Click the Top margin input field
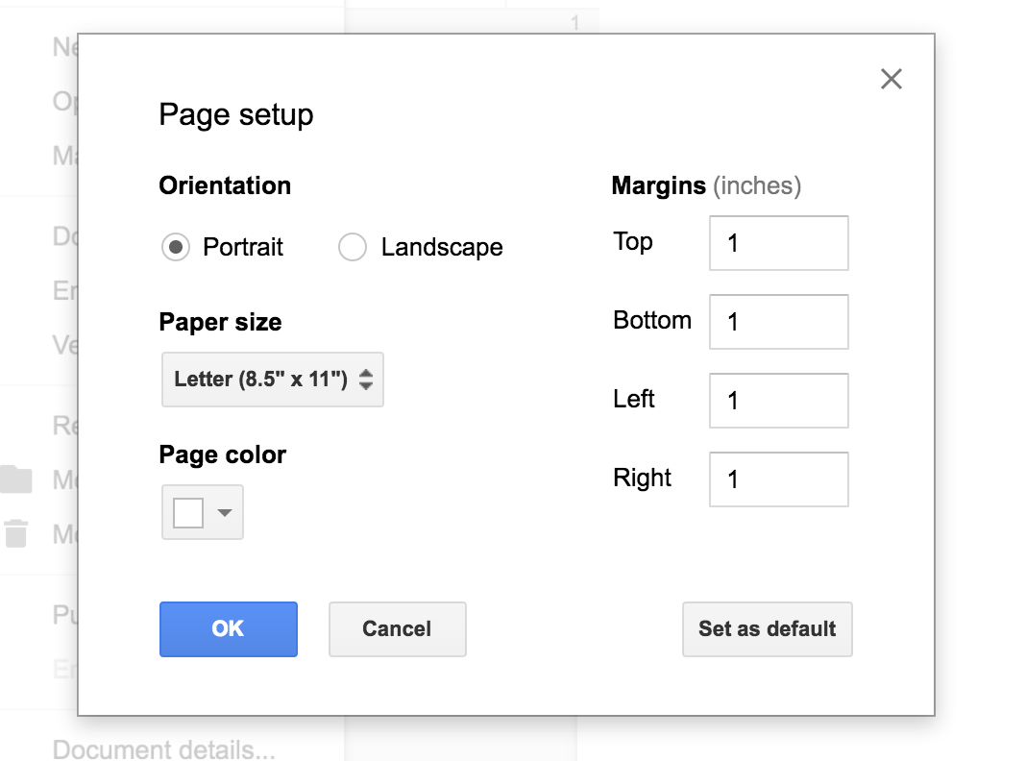Screen dimensions: 1026x761 click(x=778, y=243)
